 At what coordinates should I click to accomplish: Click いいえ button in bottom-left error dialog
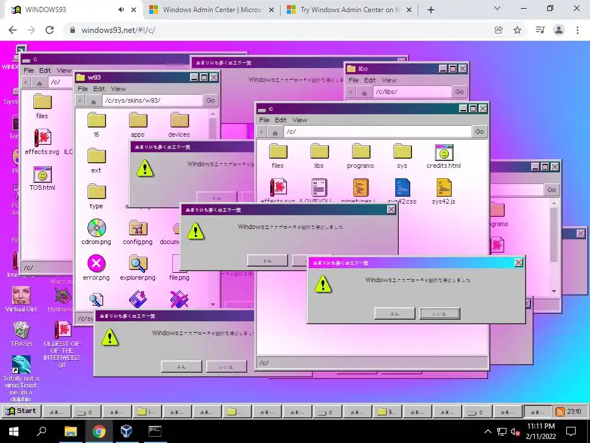point(227,366)
